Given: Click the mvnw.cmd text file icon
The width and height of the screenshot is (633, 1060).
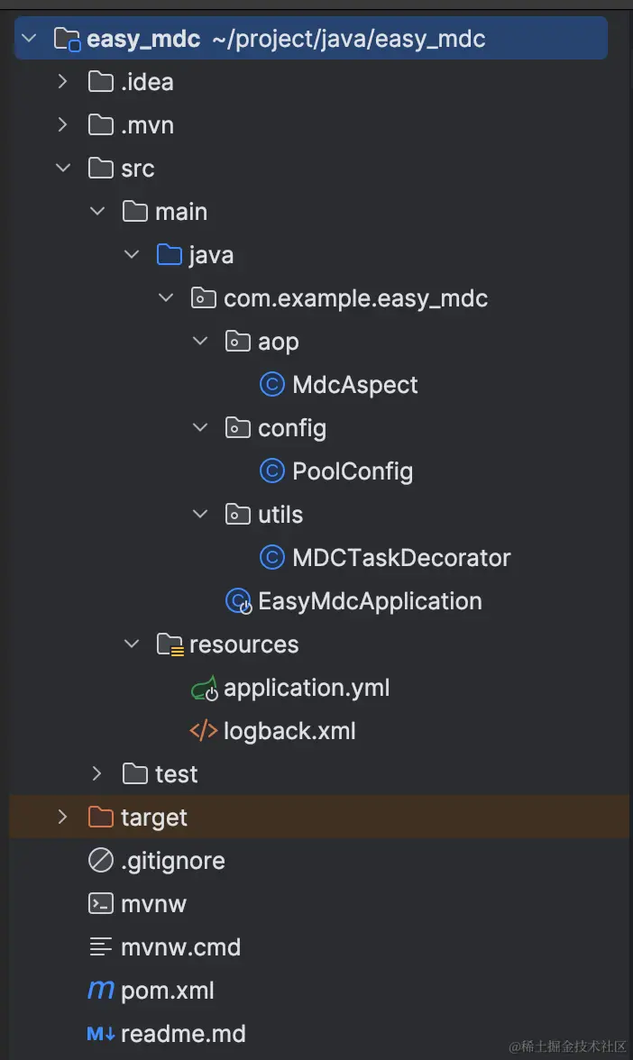Looking at the screenshot, I should (x=101, y=947).
